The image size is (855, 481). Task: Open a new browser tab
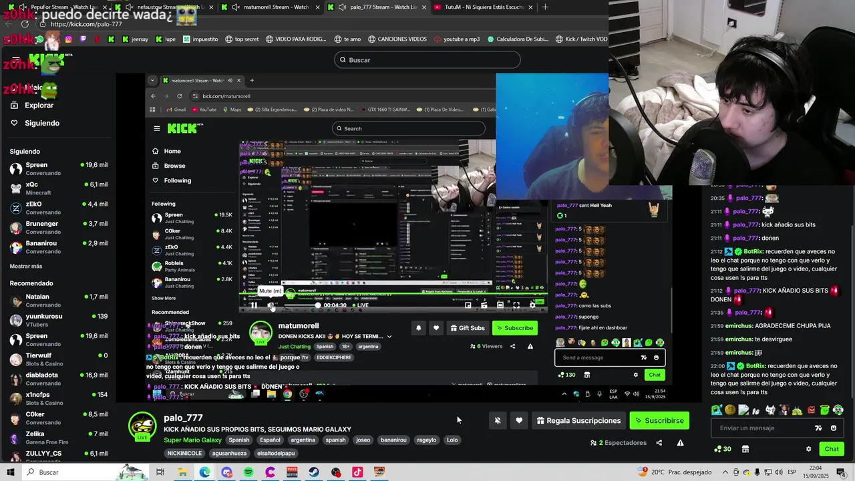click(x=545, y=7)
